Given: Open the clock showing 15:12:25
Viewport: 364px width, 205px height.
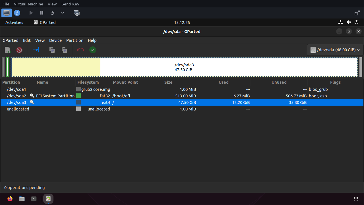Looking at the screenshot, I should point(182,22).
